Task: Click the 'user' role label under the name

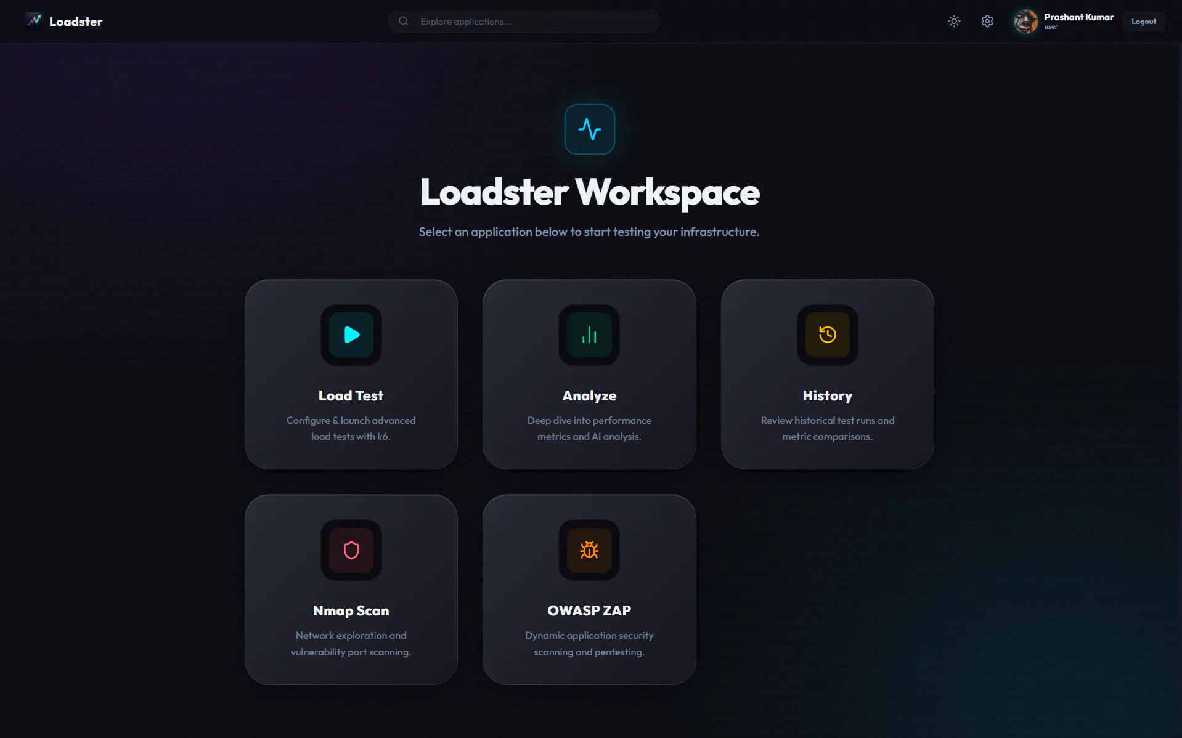Action: click(x=1051, y=27)
